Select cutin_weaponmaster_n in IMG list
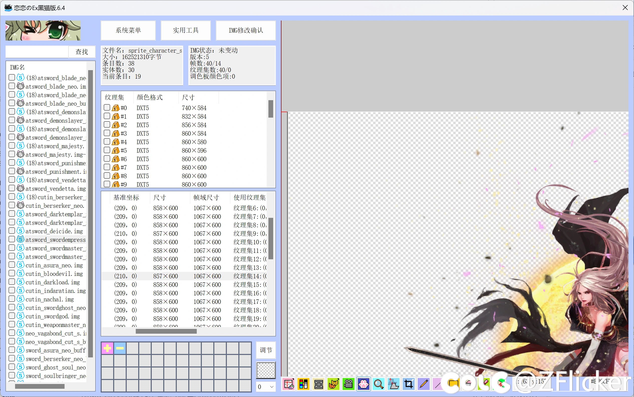This screenshot has width=634, height=397. 56,325
